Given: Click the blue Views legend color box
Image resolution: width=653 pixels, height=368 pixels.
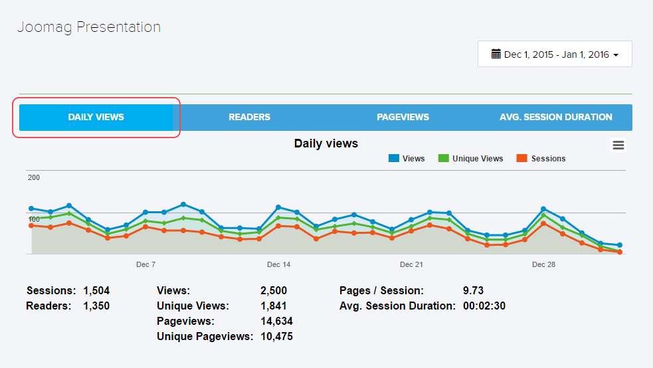Looking at the screenshot, I should (394, 159).
